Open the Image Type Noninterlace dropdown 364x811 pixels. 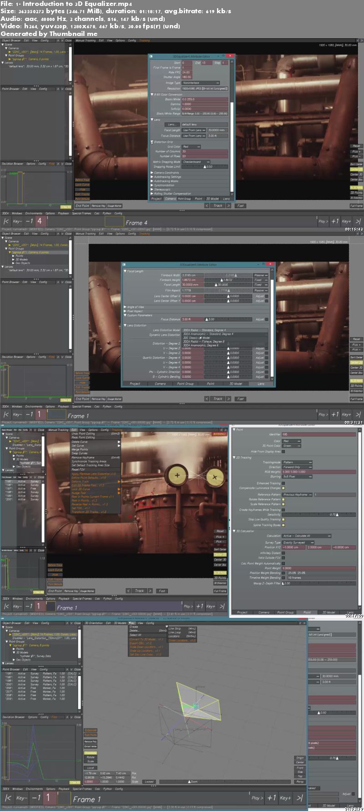click(x=201, y=83)
